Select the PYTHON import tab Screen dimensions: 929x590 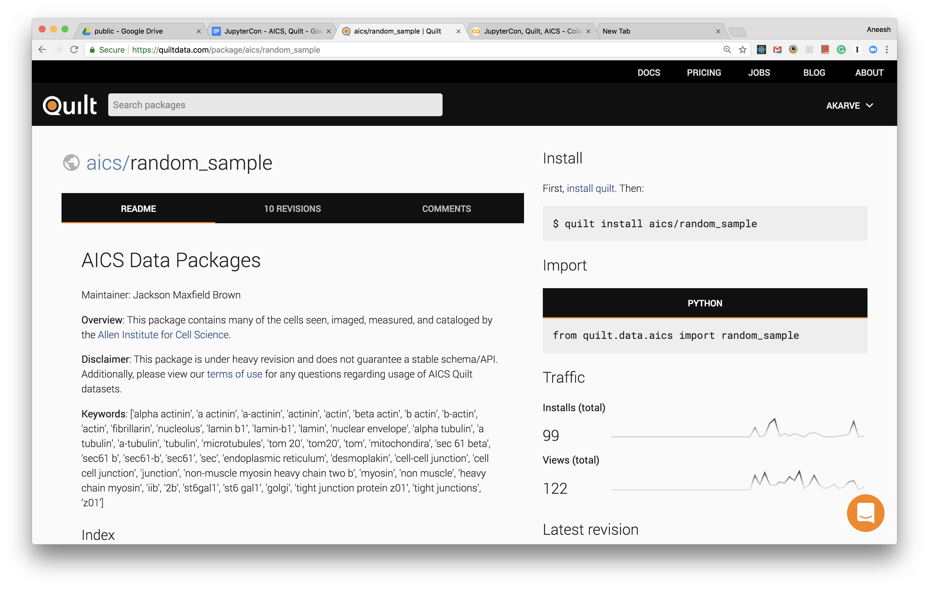pyautogui.click(x=705, y=303)
